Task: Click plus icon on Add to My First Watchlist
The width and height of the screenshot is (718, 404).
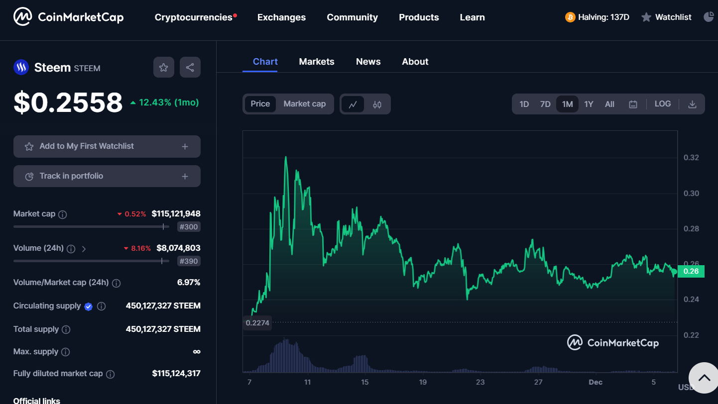Action: pyautogui.click(x=185, y=147)
